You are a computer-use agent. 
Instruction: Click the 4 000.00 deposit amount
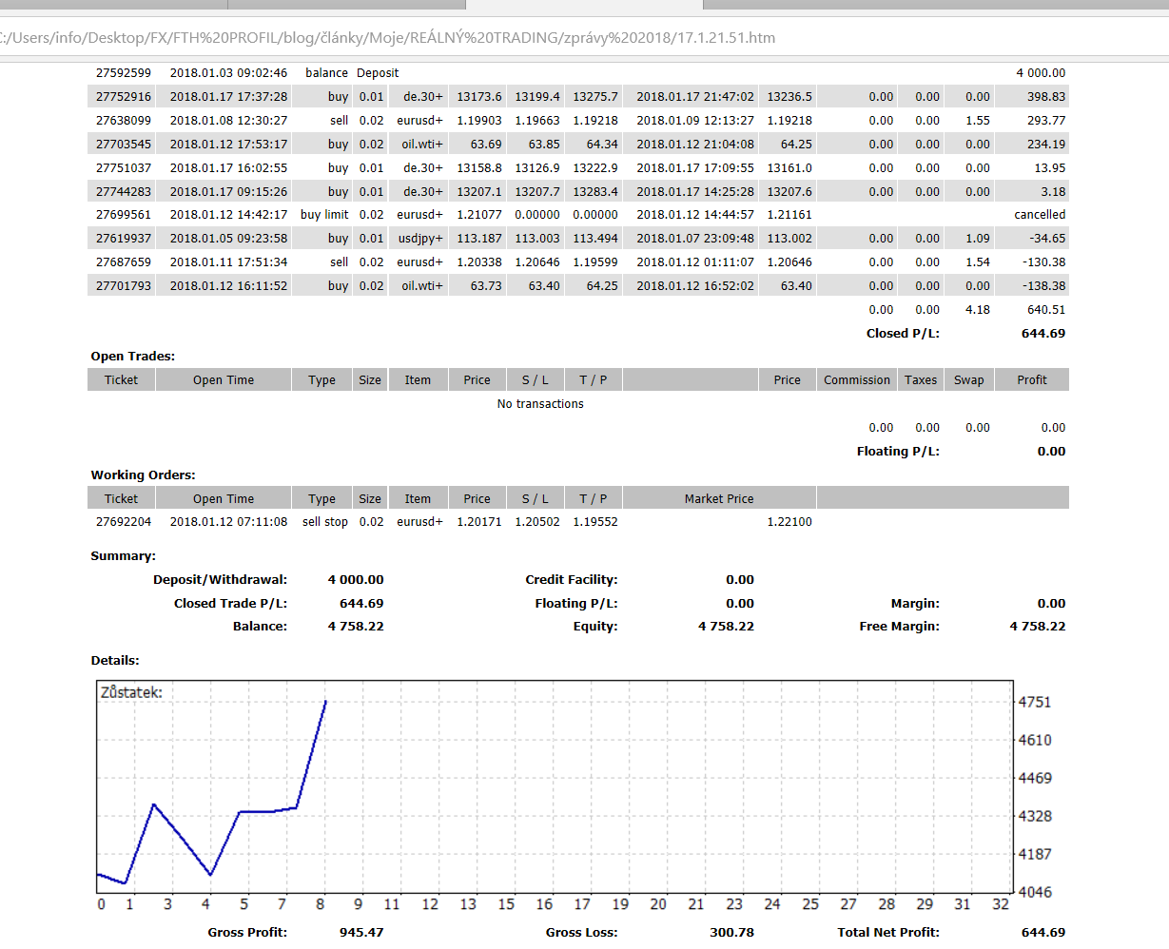pyautogui.click(x=1041, y=73)
